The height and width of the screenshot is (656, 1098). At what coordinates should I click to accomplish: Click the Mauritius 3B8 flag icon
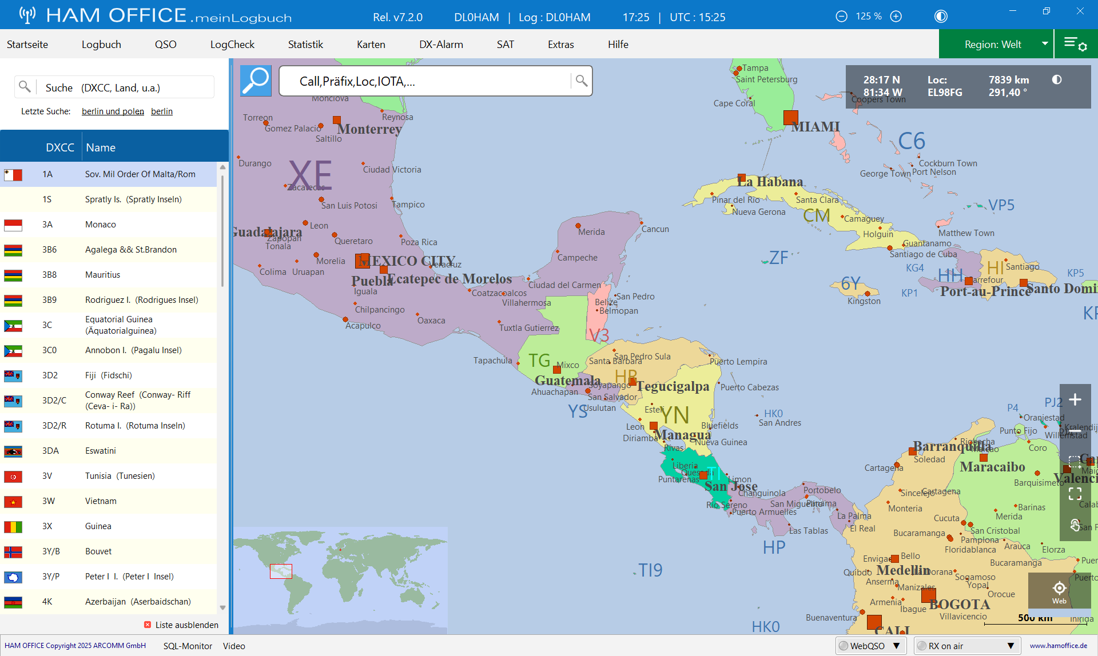click(x=13, y=275)
